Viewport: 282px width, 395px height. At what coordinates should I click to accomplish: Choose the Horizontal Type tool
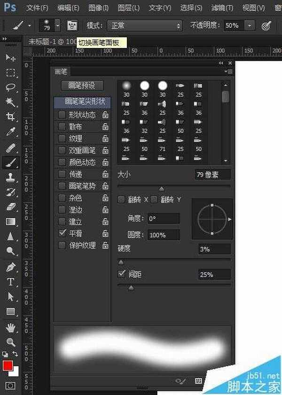pyautogui.click(x=10, y=282)
